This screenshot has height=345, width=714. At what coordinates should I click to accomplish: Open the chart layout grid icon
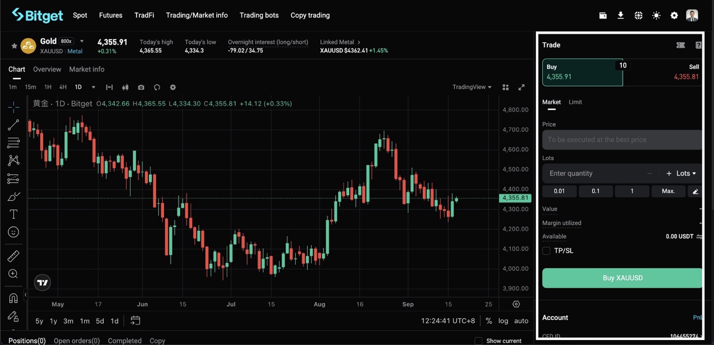[505, 87]
